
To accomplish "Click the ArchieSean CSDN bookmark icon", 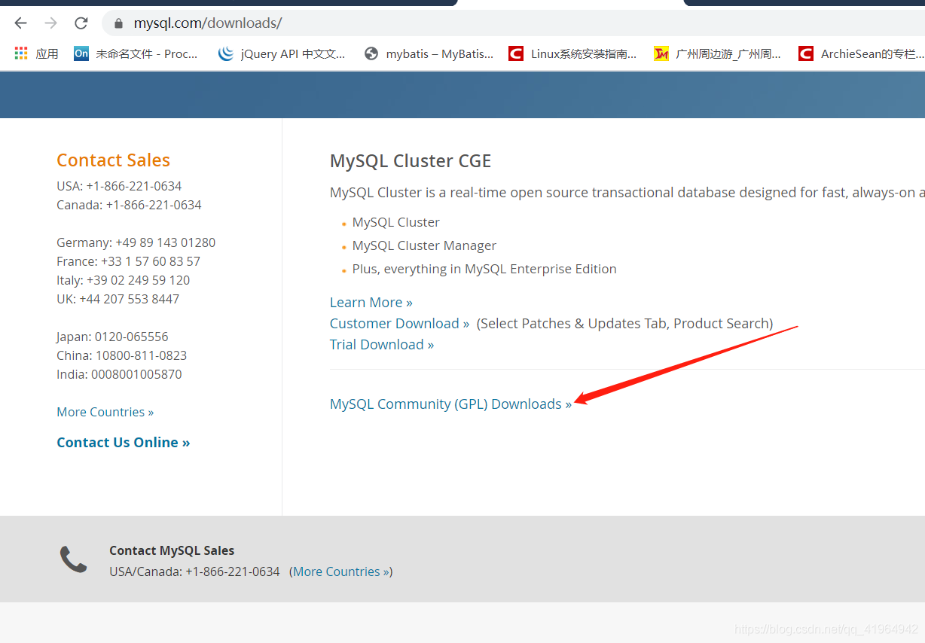I will pos(806,53).
